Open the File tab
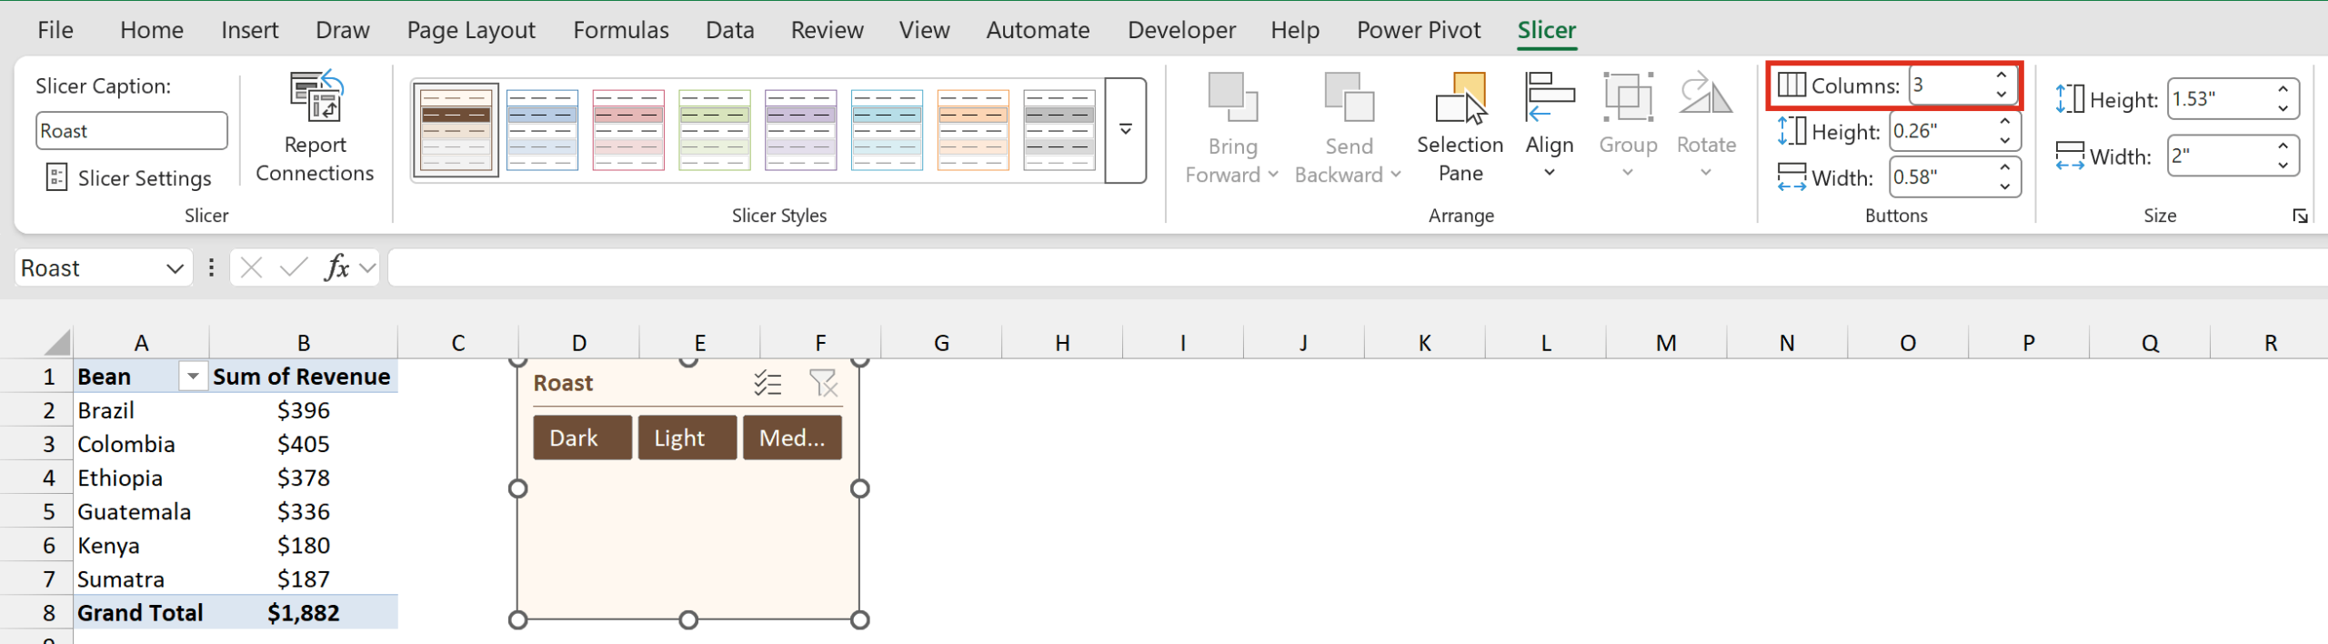2328x644 pixels. point(55,30)
